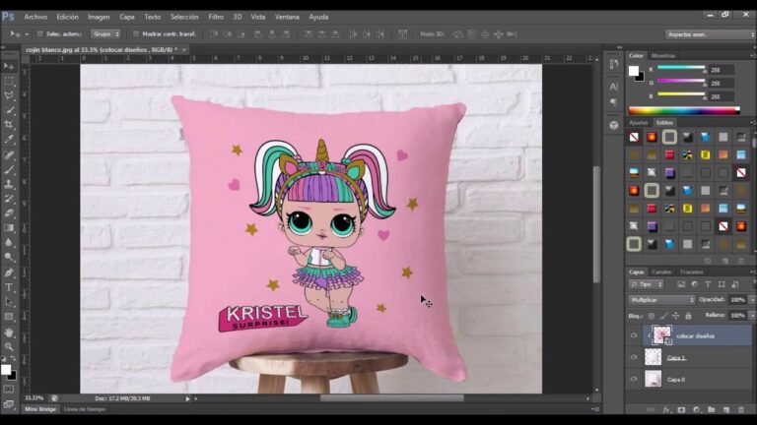Viewport: 757px width, 425px height.
Task: Select the Crop tool
Action: pyautogui.click(x=9, y=125)
